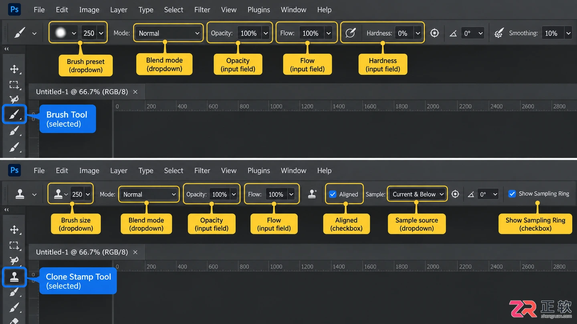Collapse the upper toolbar using its double-arrow
This screenshot has width=577, height=324.
point(6,49)
